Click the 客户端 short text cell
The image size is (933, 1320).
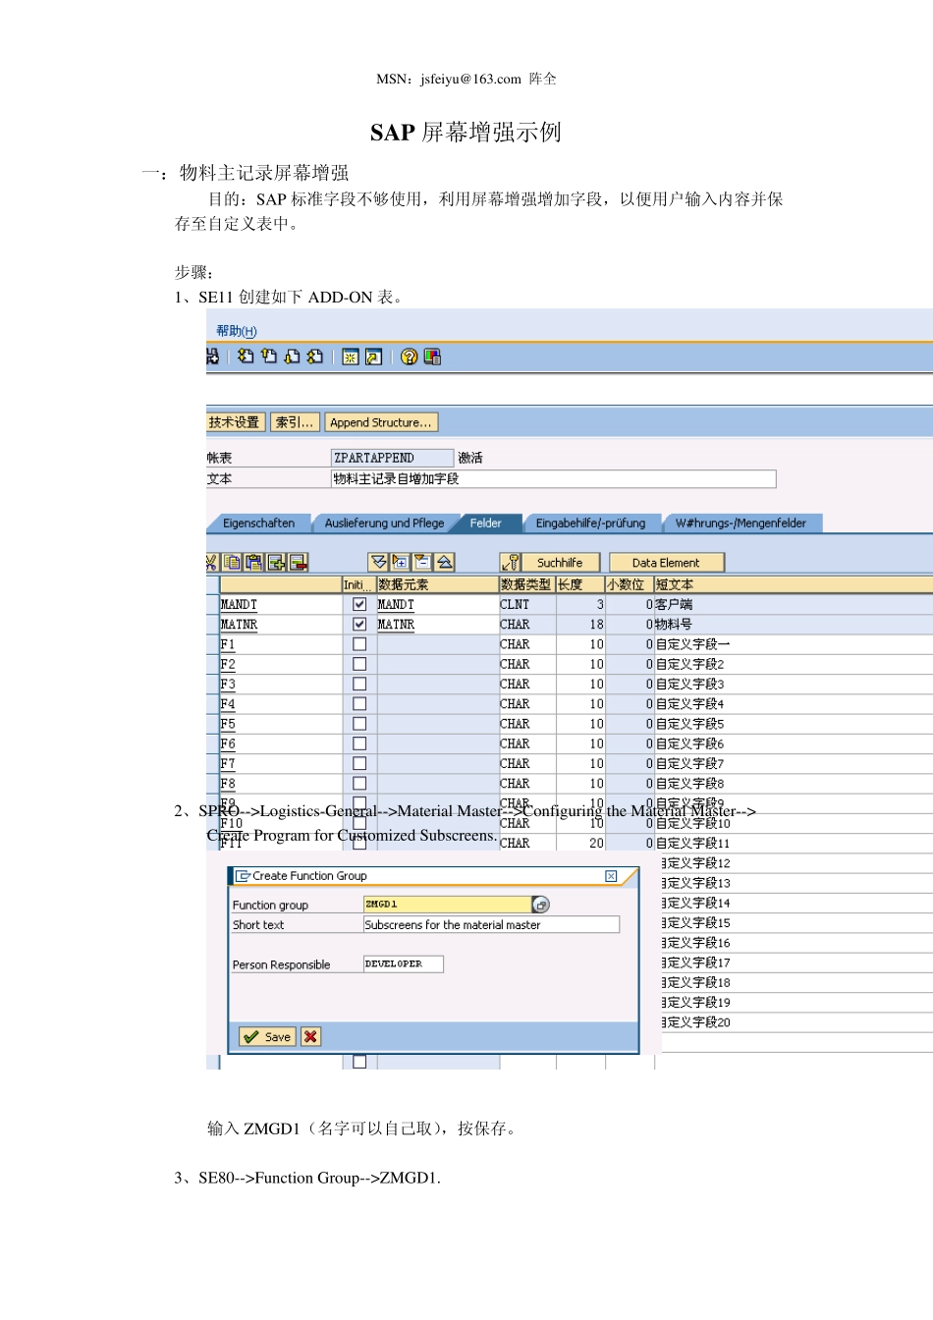click(x=793, y=605)
